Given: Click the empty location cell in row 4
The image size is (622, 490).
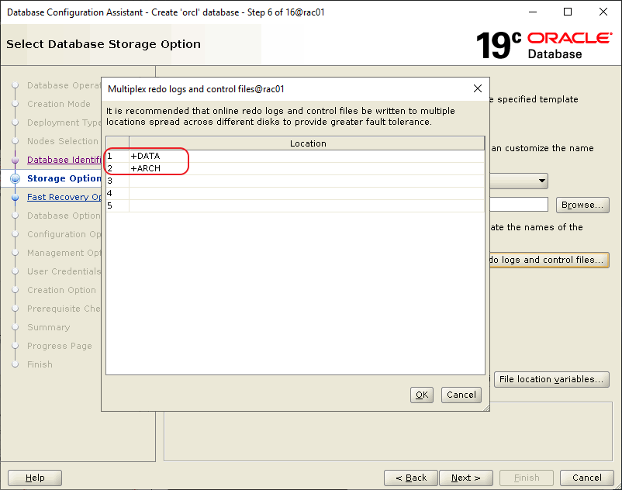Looking at the screenshot, I should [306, 193].
